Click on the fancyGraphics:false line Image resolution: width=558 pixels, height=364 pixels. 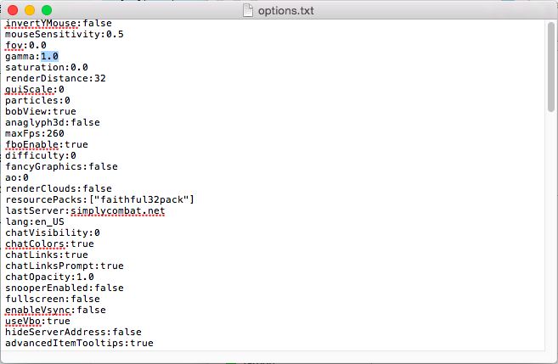pyautogui.click(x=61, y=166)
